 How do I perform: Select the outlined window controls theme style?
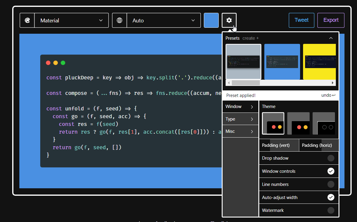[324, 123]
